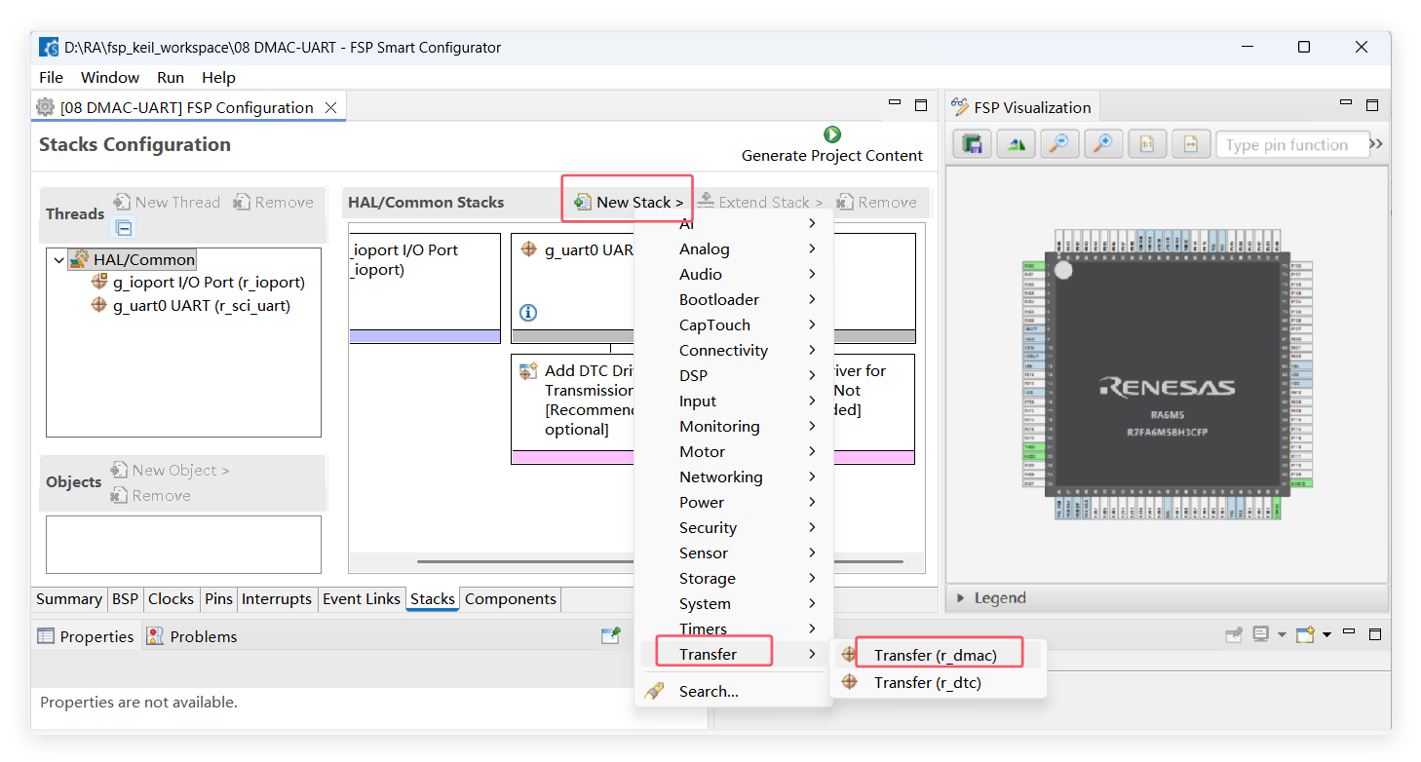Open the Storage submenu entry
This screenshot has width=1421, height=762.
[733, 578]
